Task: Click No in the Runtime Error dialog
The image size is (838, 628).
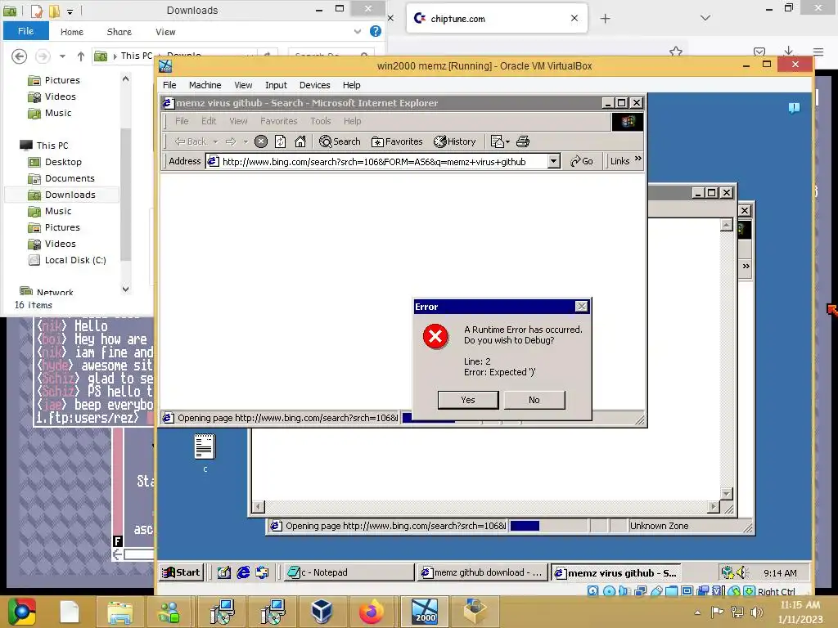Action: coord(534,400)
